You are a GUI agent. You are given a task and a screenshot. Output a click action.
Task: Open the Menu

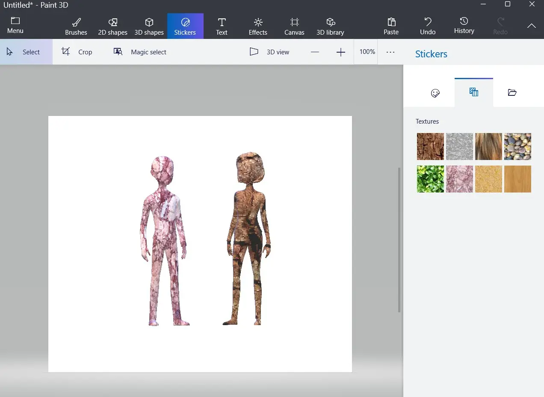coord(15,26)
